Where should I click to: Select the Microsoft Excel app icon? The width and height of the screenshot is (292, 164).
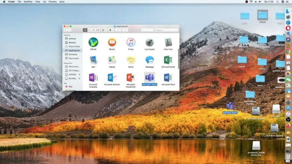point(168,60)
